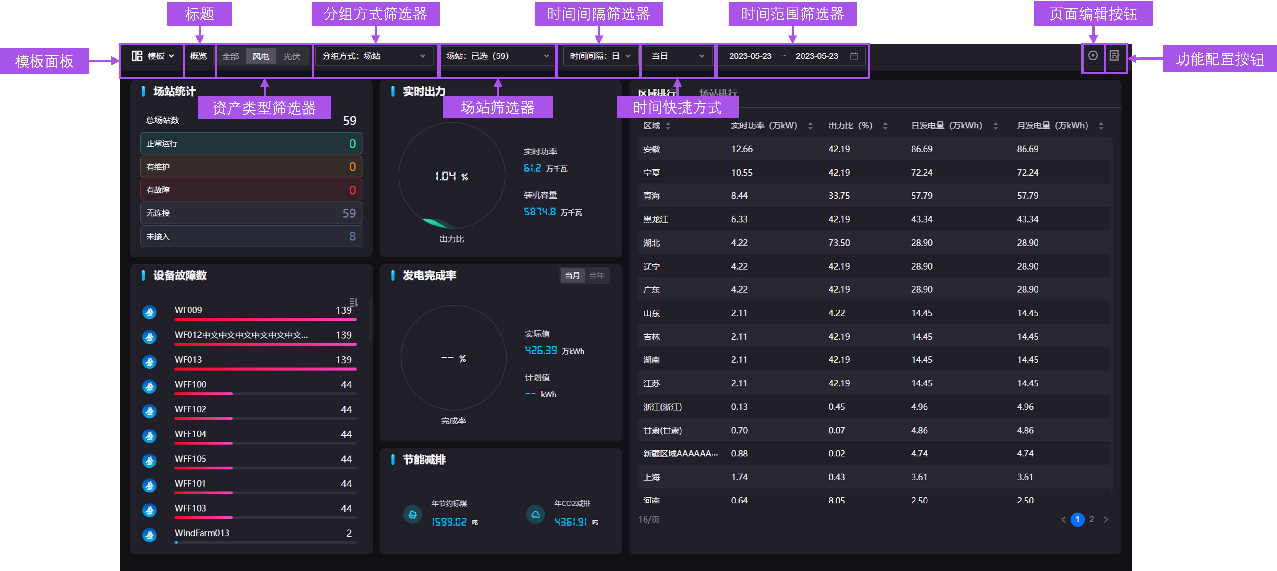1277x571 pixels.
Task: Click the calendar icon in date range
Action: [853, 56]
